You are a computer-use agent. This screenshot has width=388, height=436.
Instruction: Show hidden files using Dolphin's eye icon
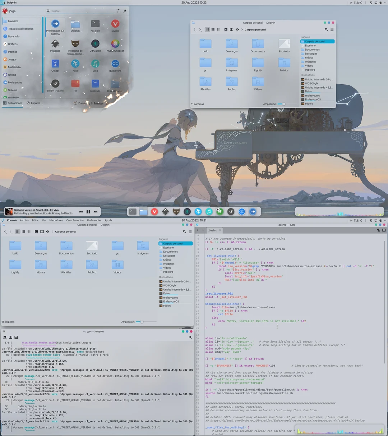pyautogui.click(x=237, y=29)
